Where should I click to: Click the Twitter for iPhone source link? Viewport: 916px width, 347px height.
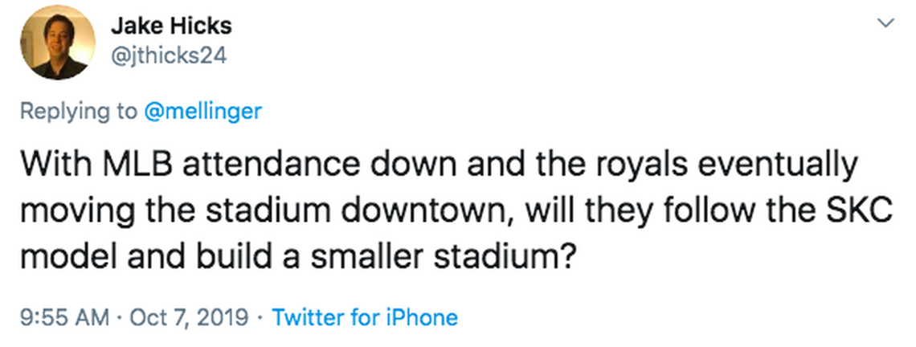[x=365, y=317]
